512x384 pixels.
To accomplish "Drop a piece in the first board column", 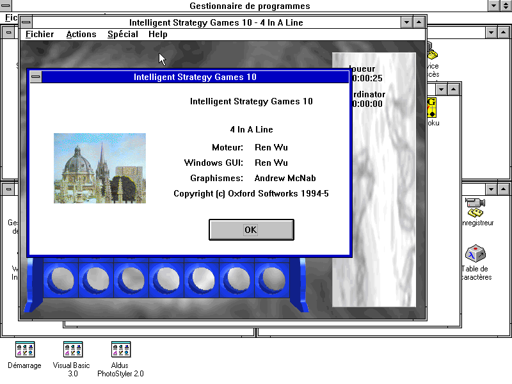I will (61, 280).
